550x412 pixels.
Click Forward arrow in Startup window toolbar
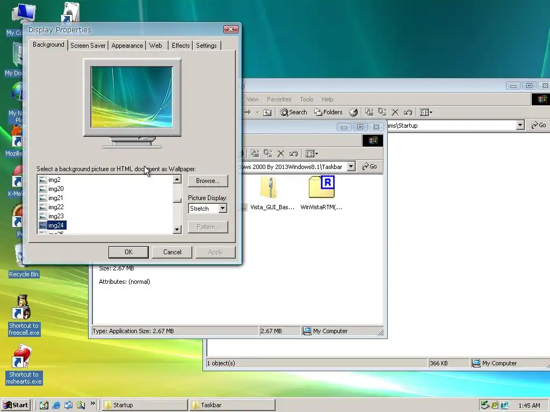pyautogui.click(x=248, y=112)
